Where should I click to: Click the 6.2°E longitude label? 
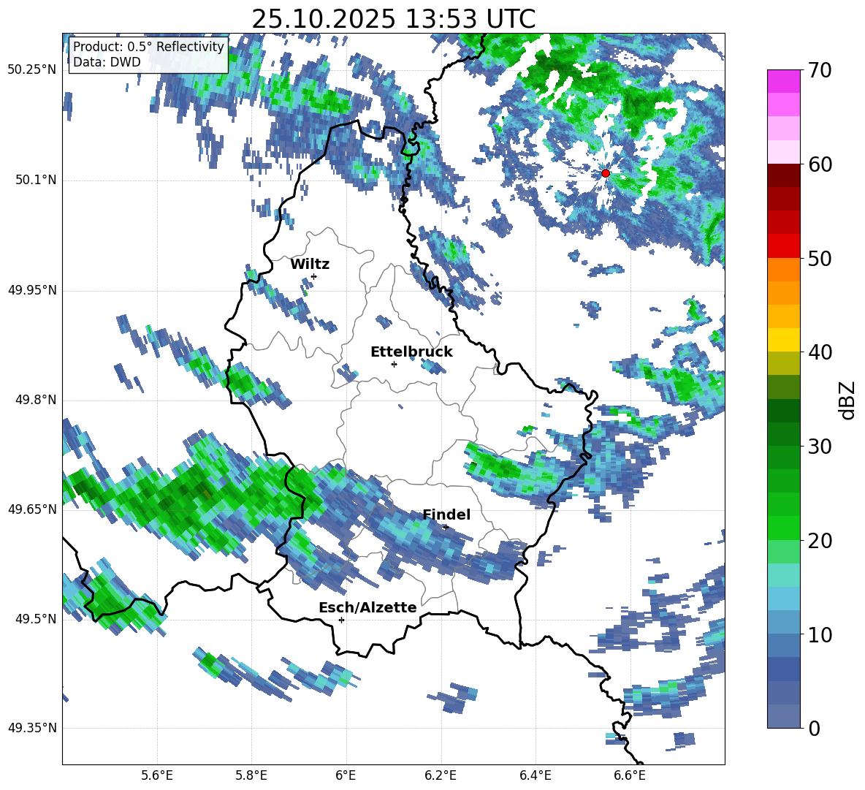[441, 775]
